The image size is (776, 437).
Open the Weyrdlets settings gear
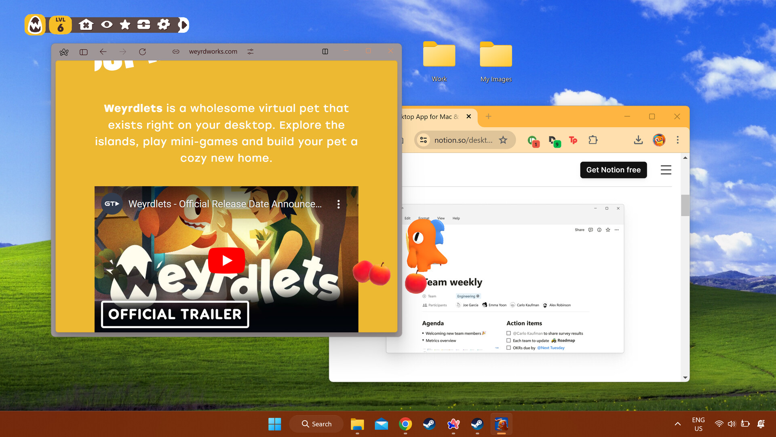pos(163,25)
